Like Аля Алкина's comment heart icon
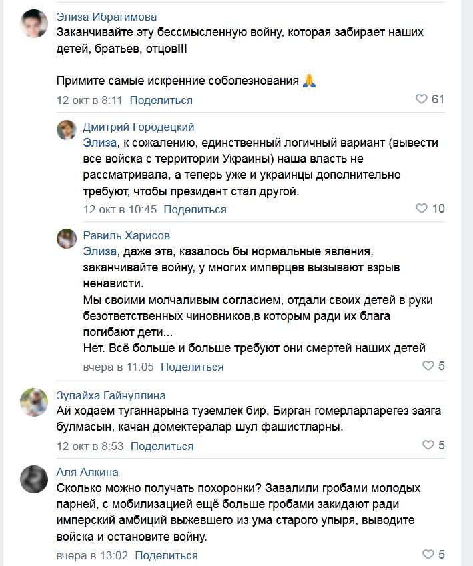 [428, 555]
